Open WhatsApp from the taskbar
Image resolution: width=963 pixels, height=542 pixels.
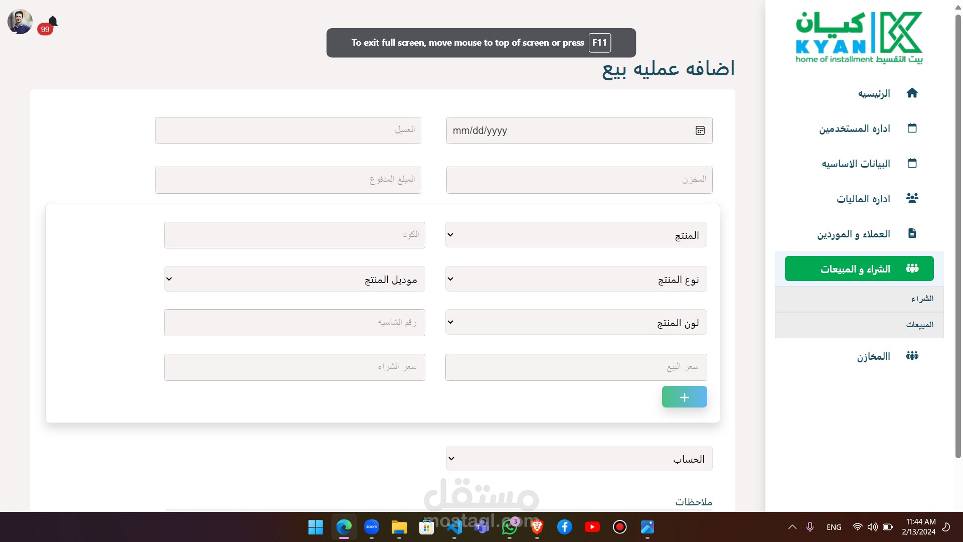tap(510, 527)
